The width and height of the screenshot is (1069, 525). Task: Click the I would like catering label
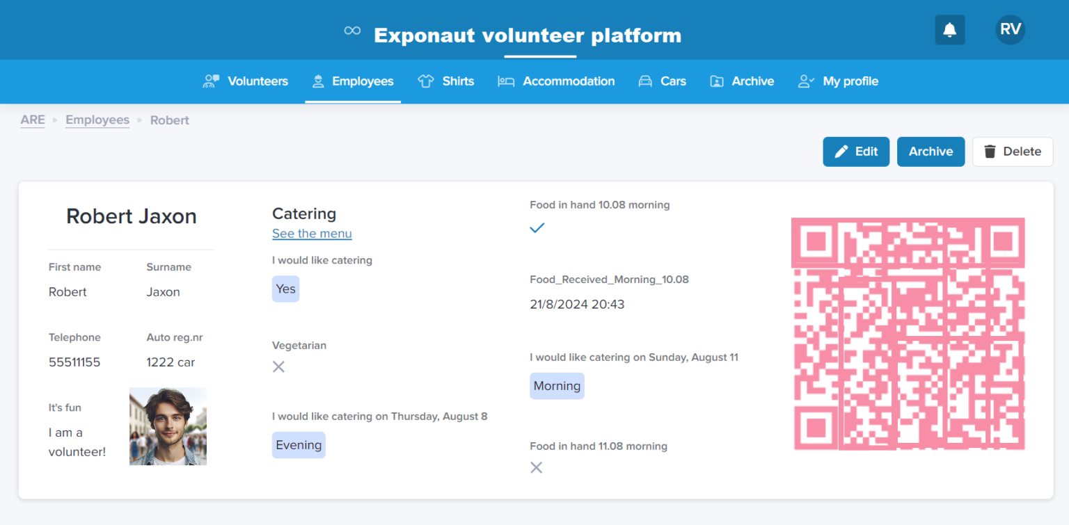point(322,260)
